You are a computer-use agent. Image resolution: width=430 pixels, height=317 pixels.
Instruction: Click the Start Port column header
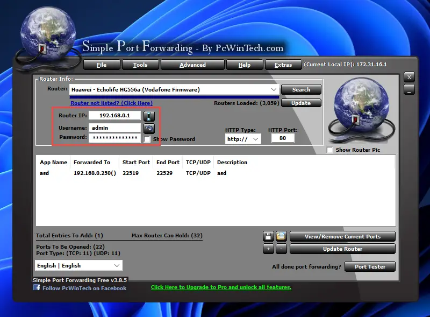tap(137, 163)
